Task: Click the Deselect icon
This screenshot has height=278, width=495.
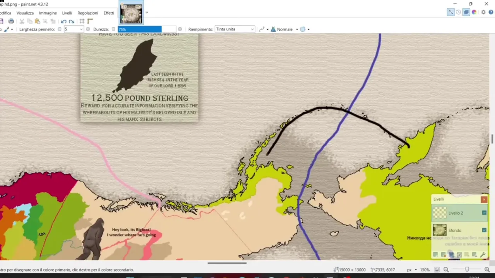Action: point(53,21)
